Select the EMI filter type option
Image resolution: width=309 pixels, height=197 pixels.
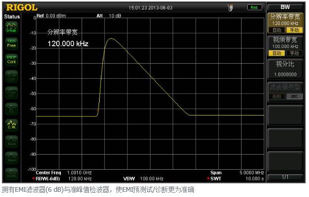tap(292, 96)
